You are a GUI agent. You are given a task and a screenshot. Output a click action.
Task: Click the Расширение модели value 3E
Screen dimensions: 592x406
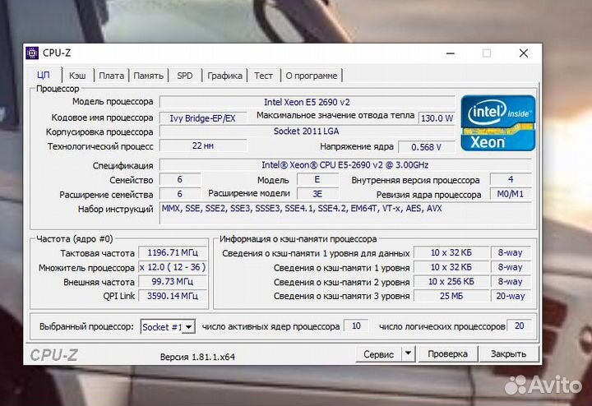[317, 194]
